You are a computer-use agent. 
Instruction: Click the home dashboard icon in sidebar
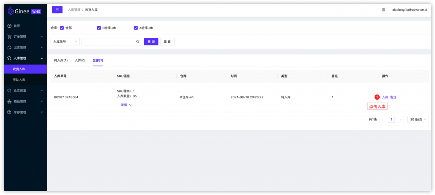coord(9,26)
